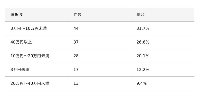Click the 31.7% percentage cell
This screenshot has height=98, width=204.
(x=143, y=29)
